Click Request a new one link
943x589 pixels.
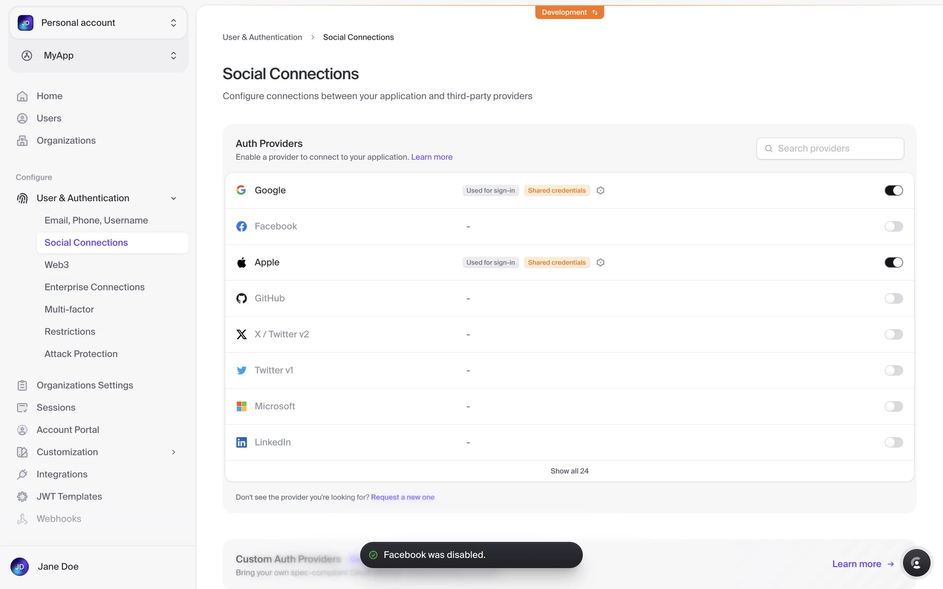pyautogui.click(x=402, y=497)
